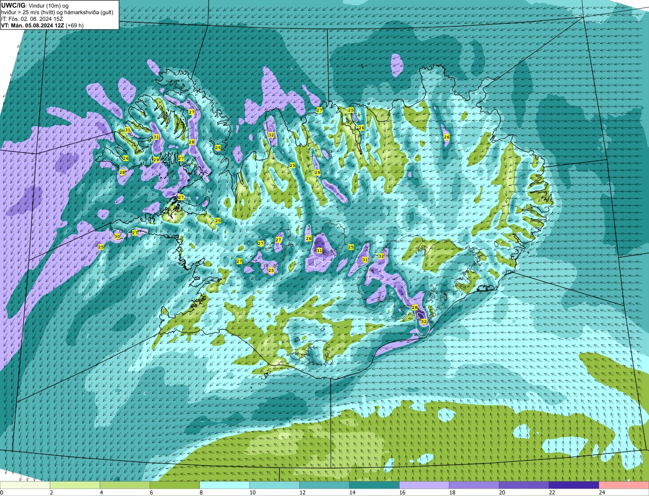
Task: Click the olive green 6–8 m/s legend swatch
Action: [175, 485]
